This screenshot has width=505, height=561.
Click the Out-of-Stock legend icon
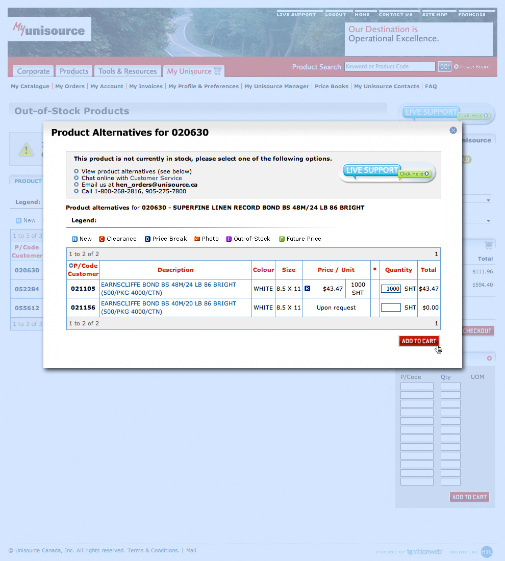[229, 239]
